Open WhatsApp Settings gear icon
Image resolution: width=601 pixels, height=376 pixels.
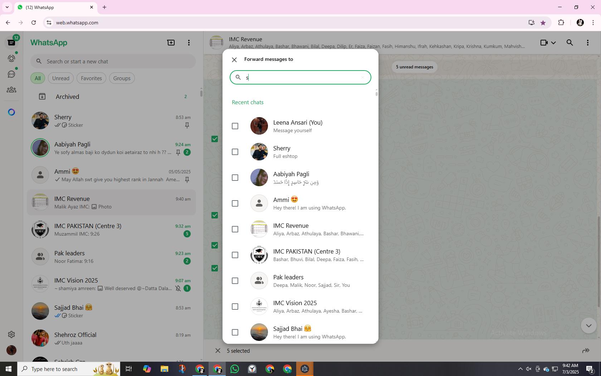click(x=11, y=334)
